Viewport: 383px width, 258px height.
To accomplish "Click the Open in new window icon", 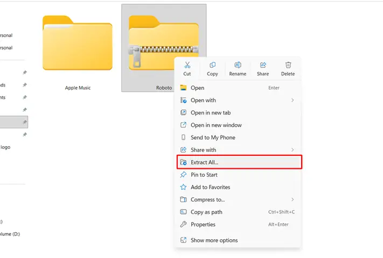I will click(183, 125).
